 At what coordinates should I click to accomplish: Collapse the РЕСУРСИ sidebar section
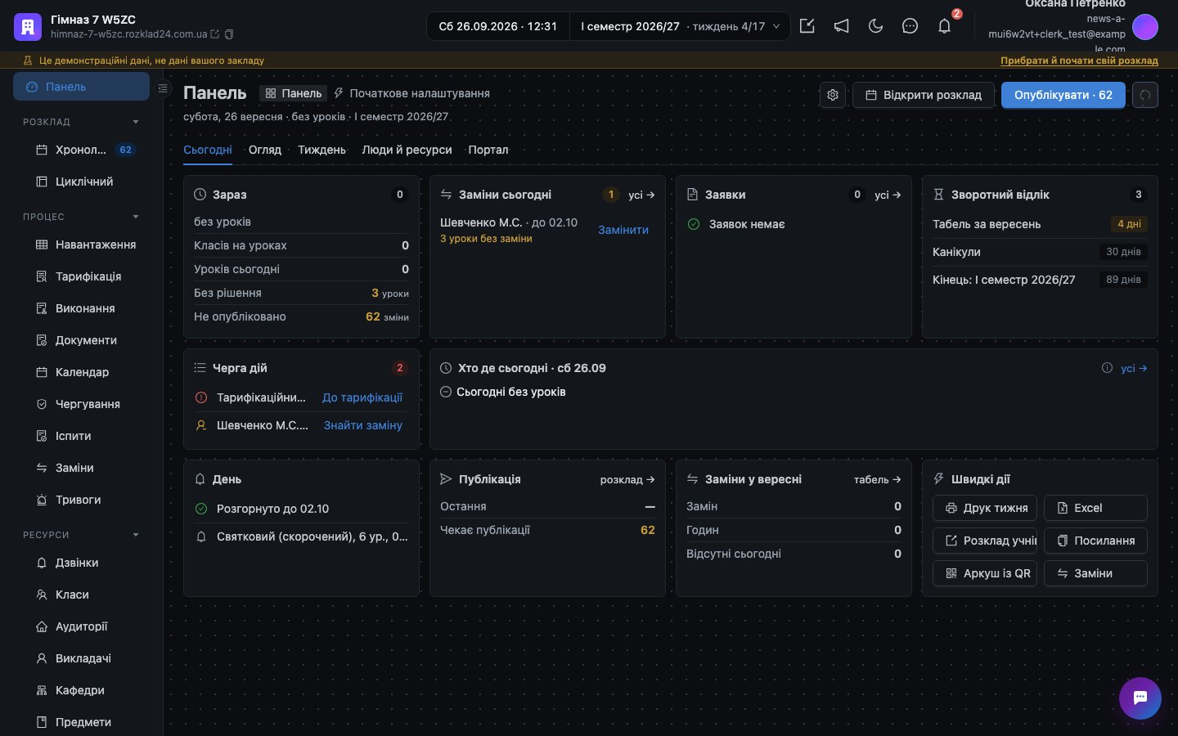pos(80,535)
